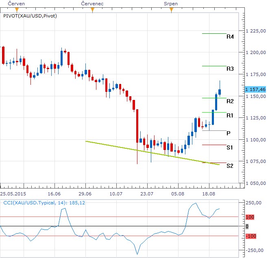Click the 1 225,00 price axis label
Viewport: 268px width, 258px height.
click(256, 31)
